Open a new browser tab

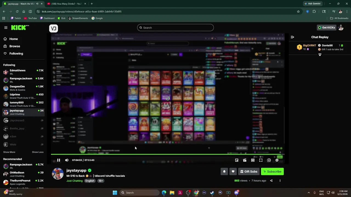point(92,4)
